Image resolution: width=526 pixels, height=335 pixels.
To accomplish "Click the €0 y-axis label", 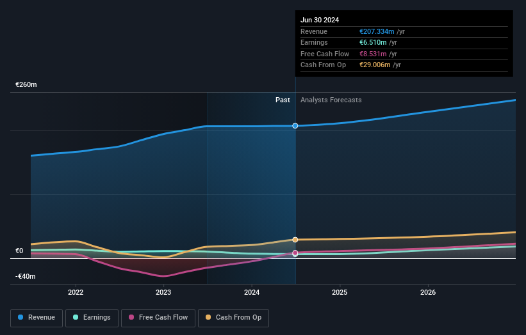I will click(x=19, y=251).
